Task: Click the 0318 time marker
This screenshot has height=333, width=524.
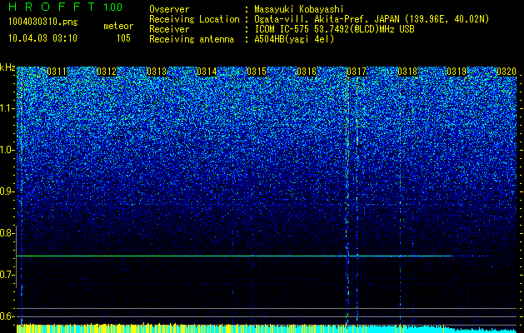Action: point(407,72)
